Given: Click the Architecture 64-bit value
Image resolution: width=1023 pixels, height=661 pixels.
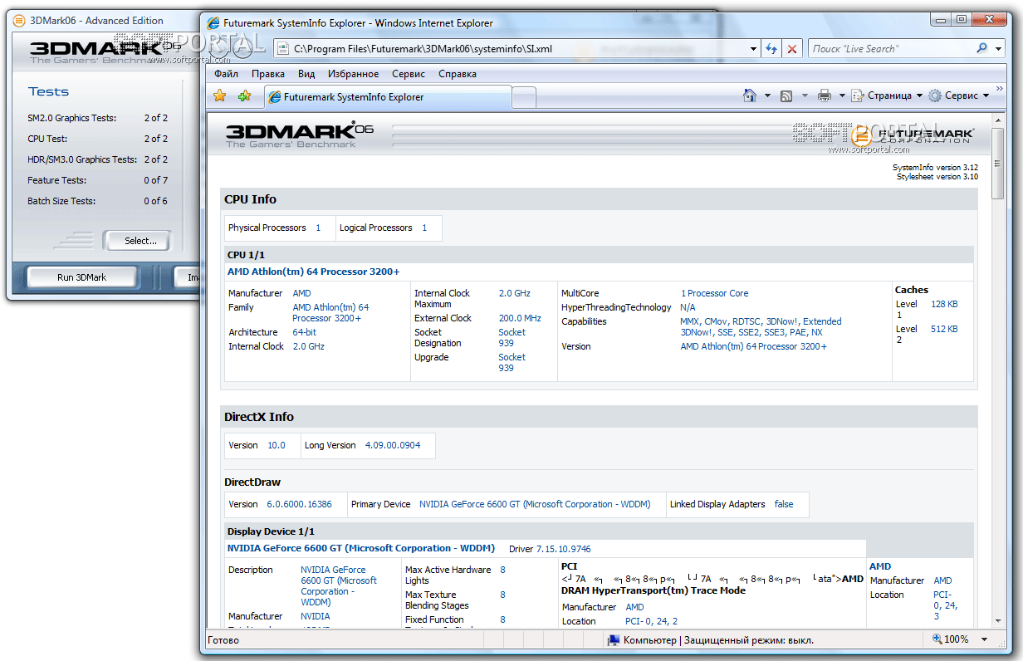Looking at the screenshot, I should click(304, 332).
